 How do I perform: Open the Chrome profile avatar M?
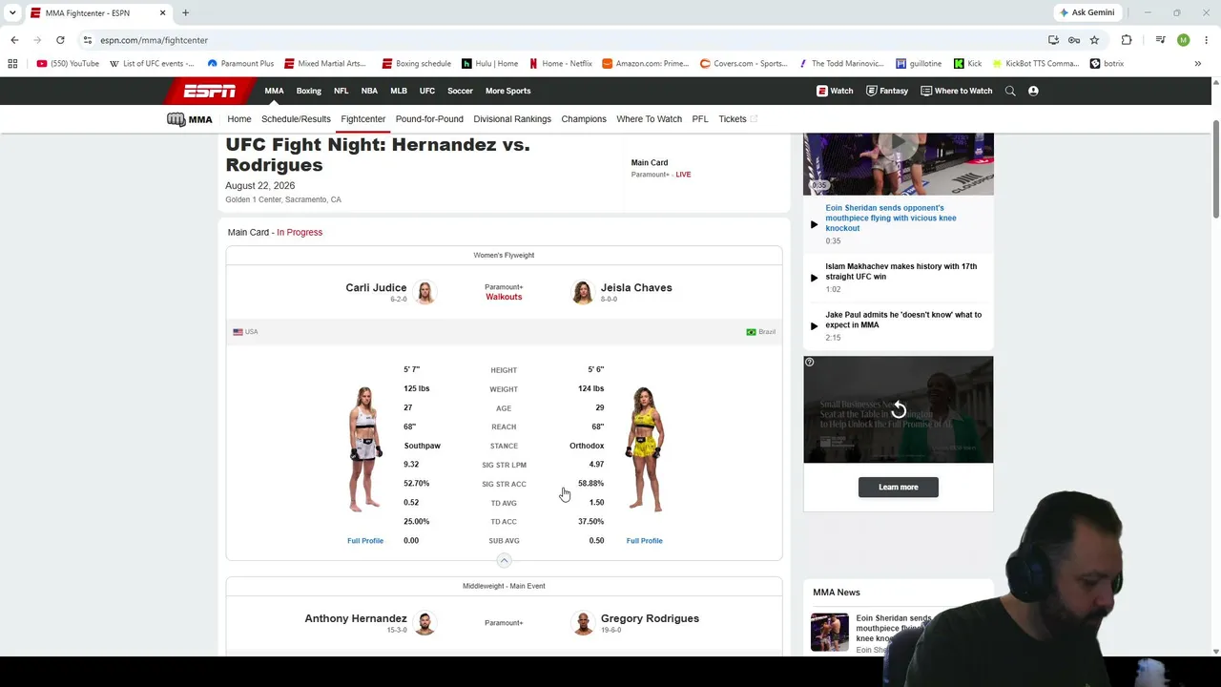point(1183,40)
